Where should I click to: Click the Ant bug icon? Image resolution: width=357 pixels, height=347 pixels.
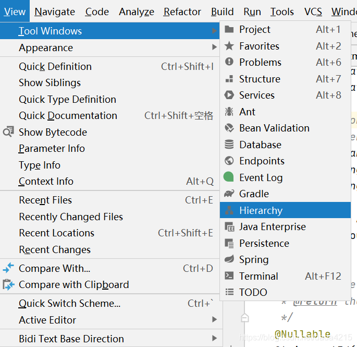click(x=229, y=112)
